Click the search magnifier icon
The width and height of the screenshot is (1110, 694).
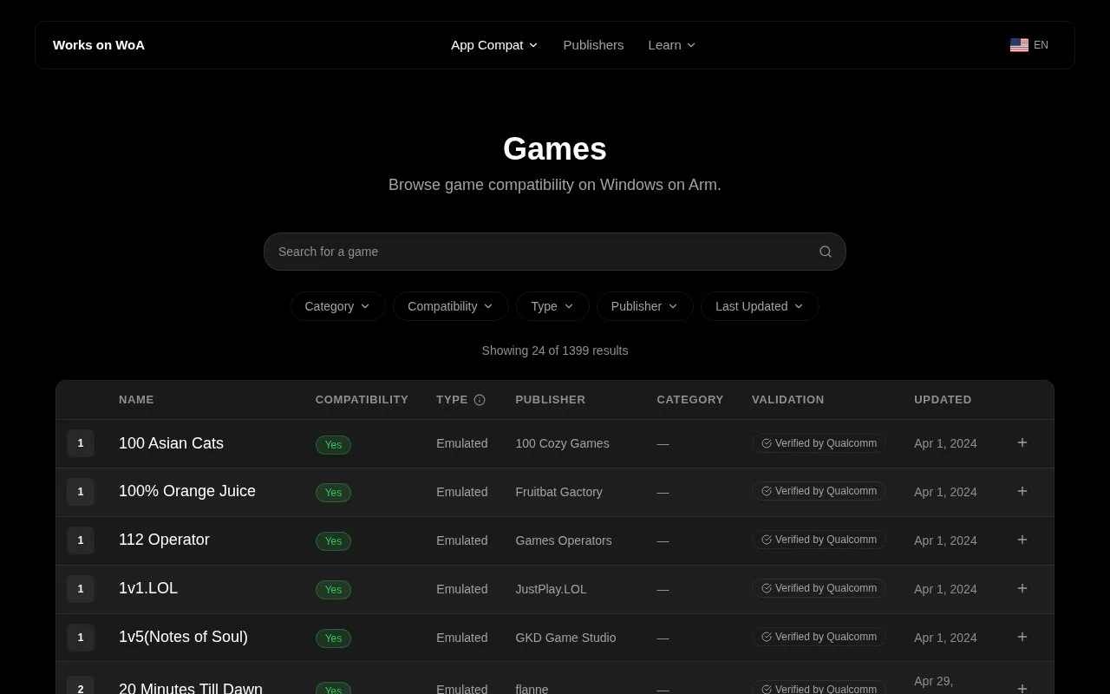coord(826,252)
